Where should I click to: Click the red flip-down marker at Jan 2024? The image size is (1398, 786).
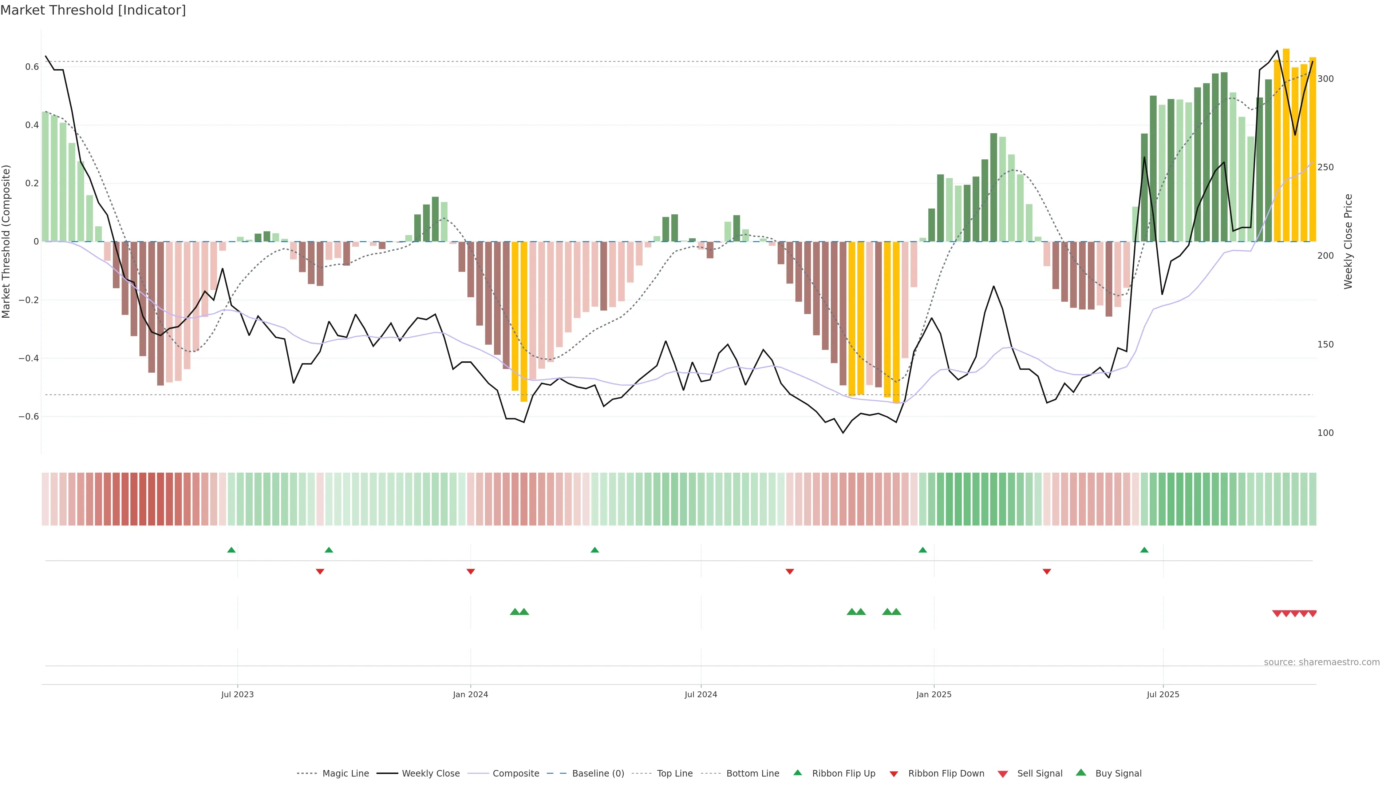pyautogui.click(x=470, y=571)
